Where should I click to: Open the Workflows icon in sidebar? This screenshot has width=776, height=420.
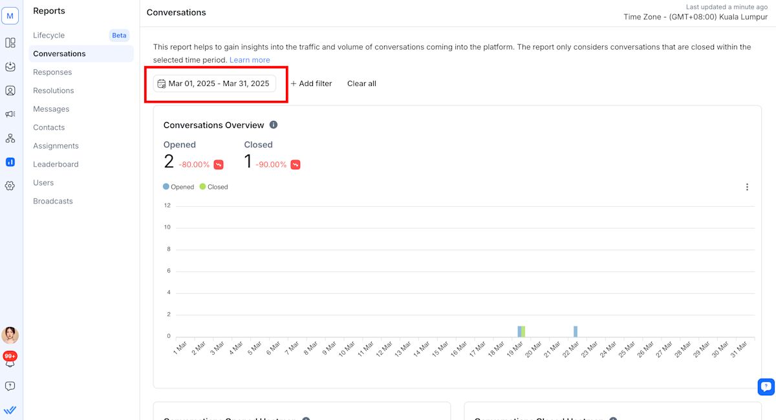[10, 138]
